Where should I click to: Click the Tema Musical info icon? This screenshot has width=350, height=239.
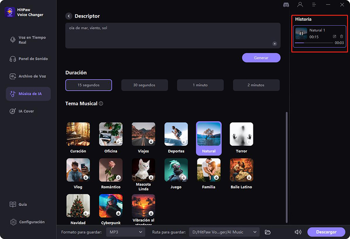point(101,104)
